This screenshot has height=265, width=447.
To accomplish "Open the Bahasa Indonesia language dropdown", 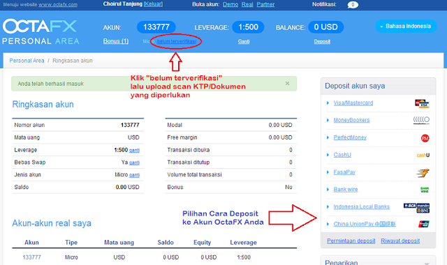I will 406,26.
